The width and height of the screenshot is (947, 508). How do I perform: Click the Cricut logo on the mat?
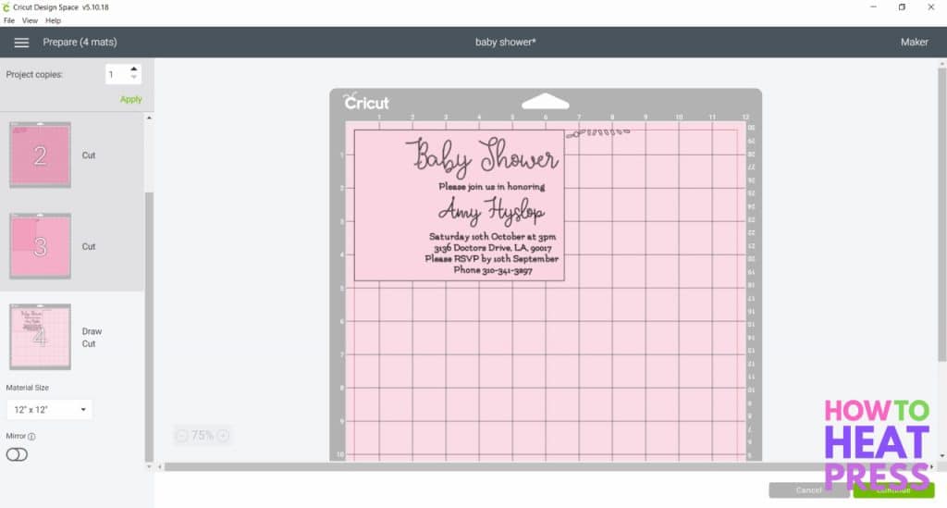tap(366, 102)
